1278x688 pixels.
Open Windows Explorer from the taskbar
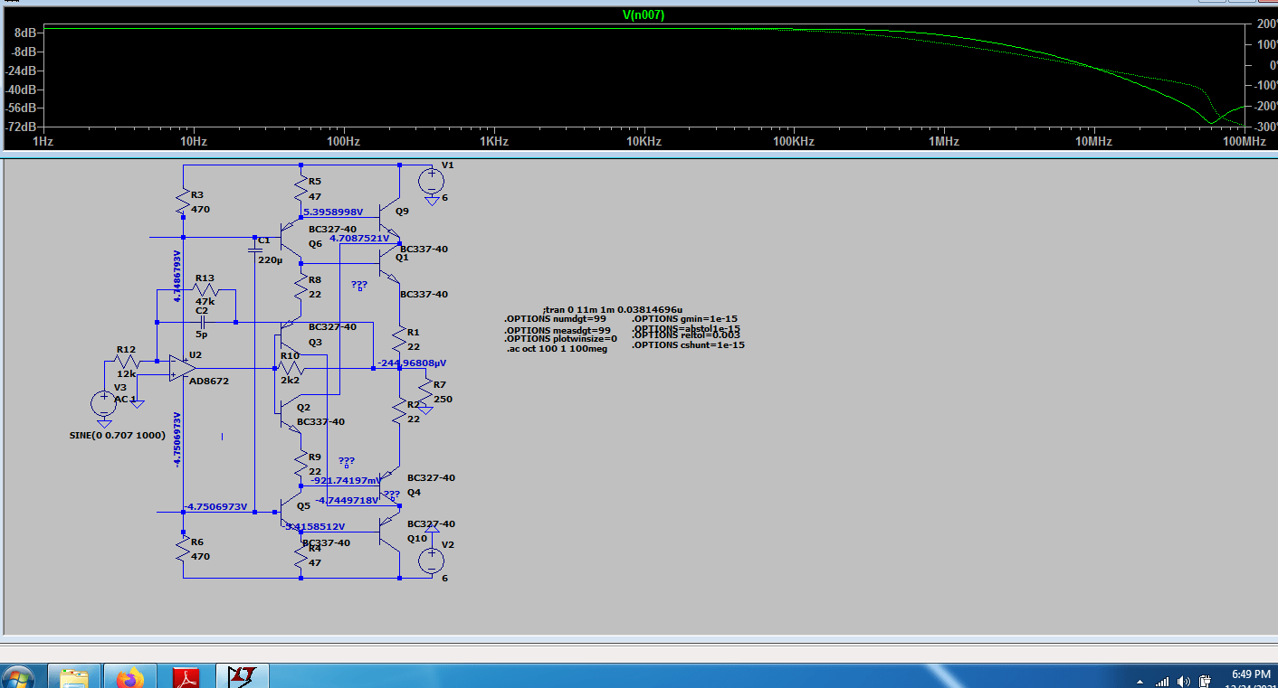coord(73,677)
